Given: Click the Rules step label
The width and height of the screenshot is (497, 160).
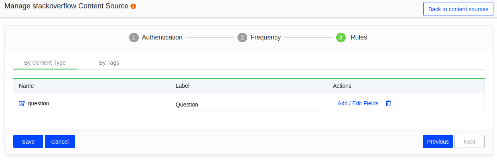Looking at the screenshot, I should (359, 37).
